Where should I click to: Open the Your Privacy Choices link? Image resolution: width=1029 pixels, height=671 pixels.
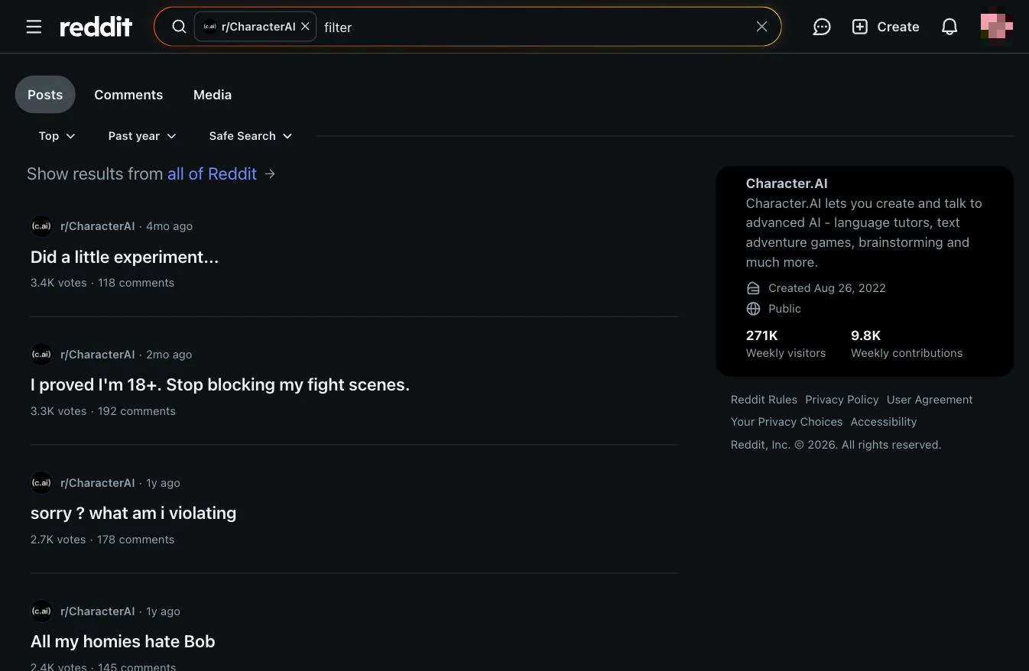[x=787, y=422]
